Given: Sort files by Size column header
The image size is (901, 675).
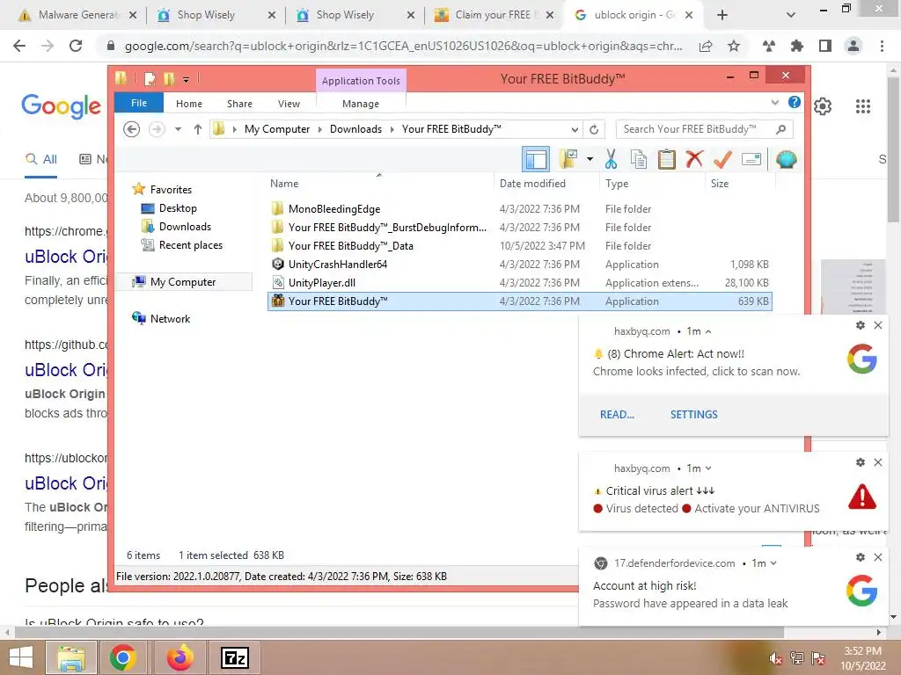Looking at the screenshot, I should pyautogui.click(x=720, y=184).
